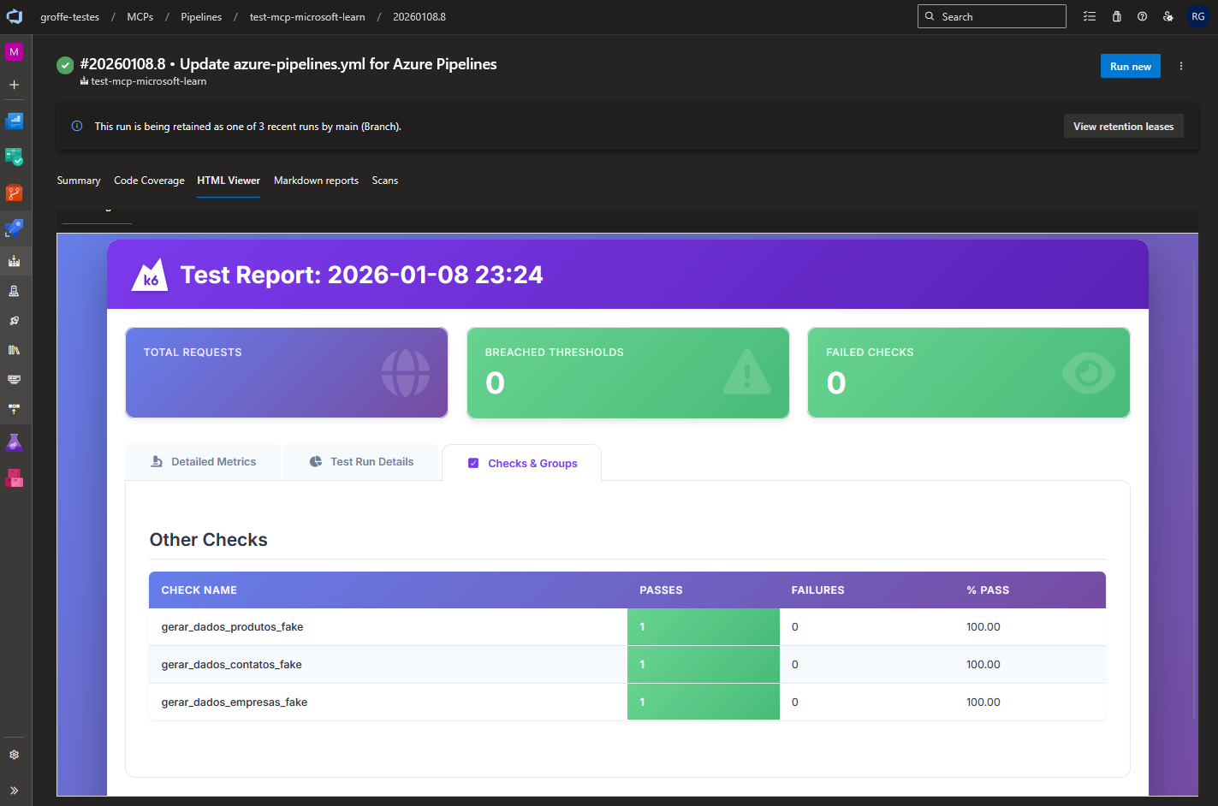This screenshot has width=1218, height=806.
Task: Open Artifacts icon in sidebar
Action: coord(14,478)
